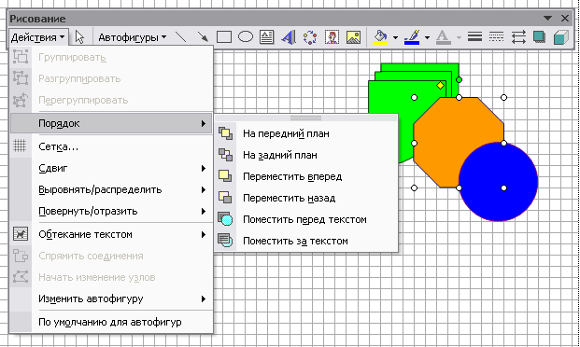580x347 pixels.
Task: Open the Arrow Style options
Action: (518, 37)
